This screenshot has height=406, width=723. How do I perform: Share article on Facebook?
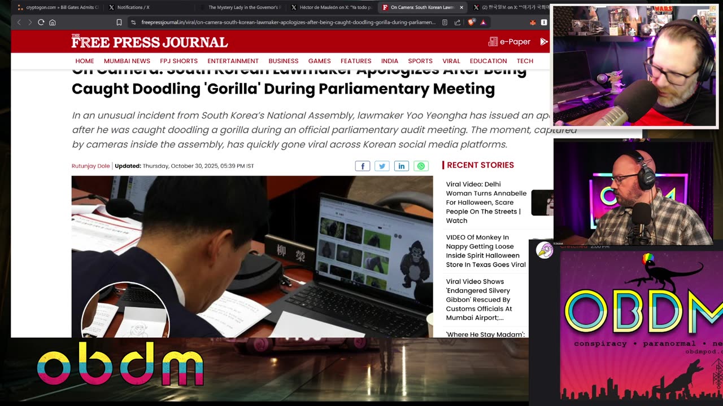(x=363, y=166)
